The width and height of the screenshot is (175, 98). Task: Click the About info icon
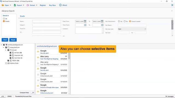tap(60, 5)
